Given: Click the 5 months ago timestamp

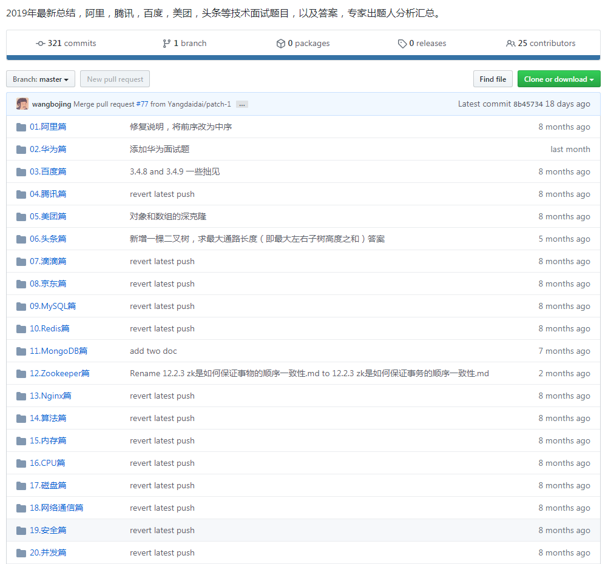Looking at the screenshot, I should point(564,239).
